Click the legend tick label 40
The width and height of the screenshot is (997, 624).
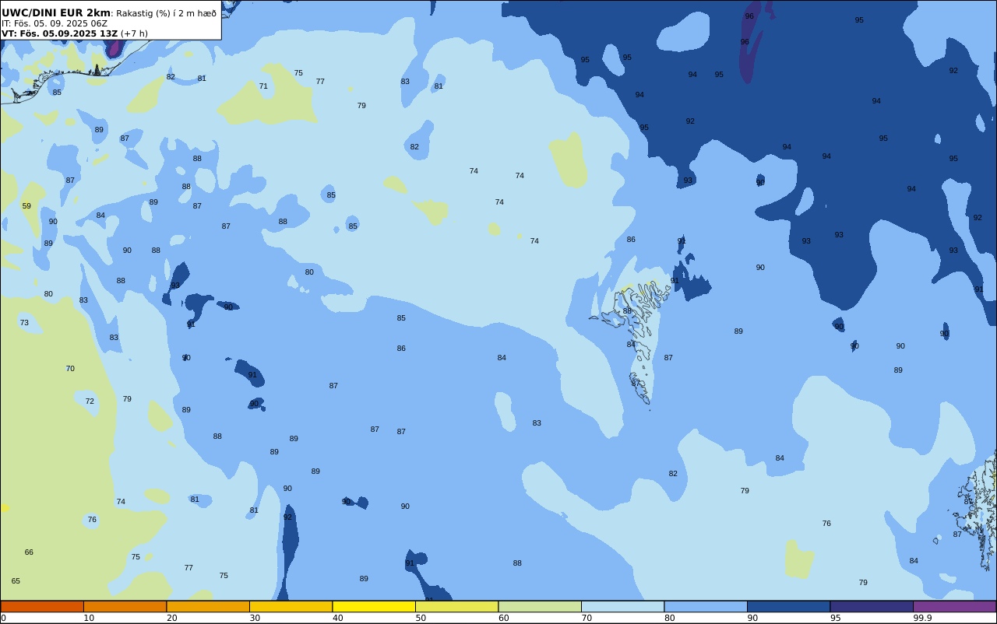[x=337, y=618]
